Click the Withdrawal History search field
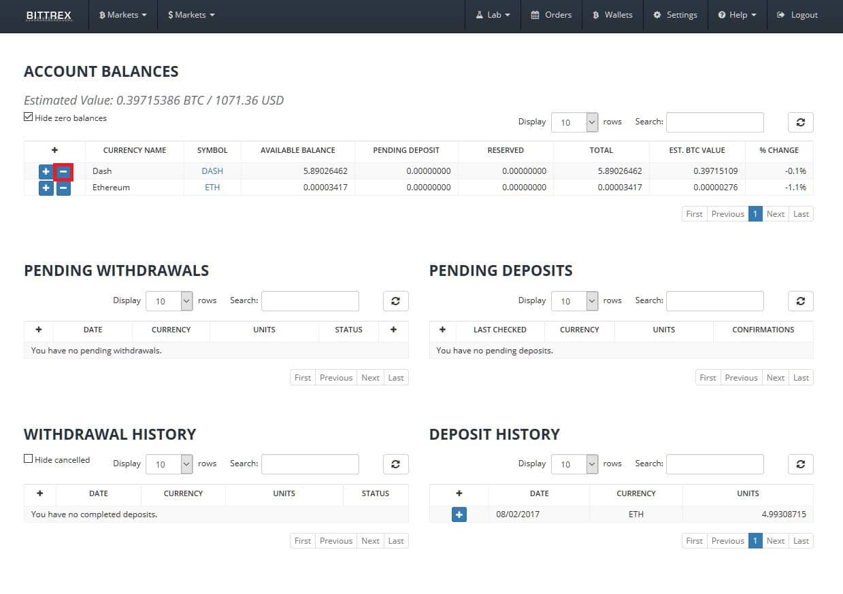The image size is (843, 594). click(310, 464)
